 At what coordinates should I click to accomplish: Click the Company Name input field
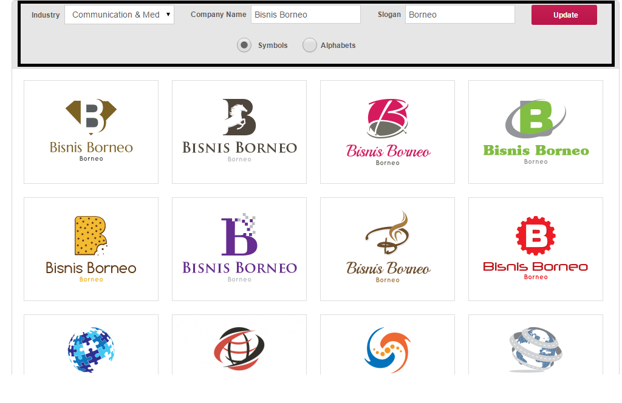pos(306,15)
